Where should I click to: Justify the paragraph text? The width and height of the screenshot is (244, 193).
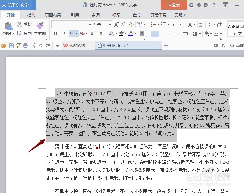pos(178,34)
